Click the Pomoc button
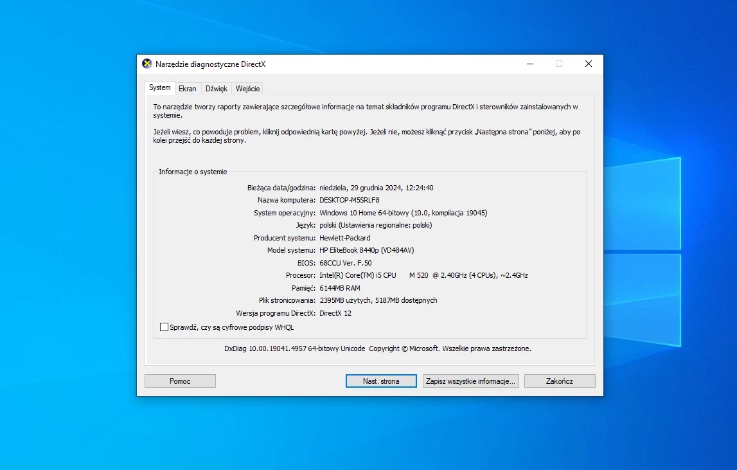Image resolution: width=737 pixels, height=470 pixels. click(180, 381)
